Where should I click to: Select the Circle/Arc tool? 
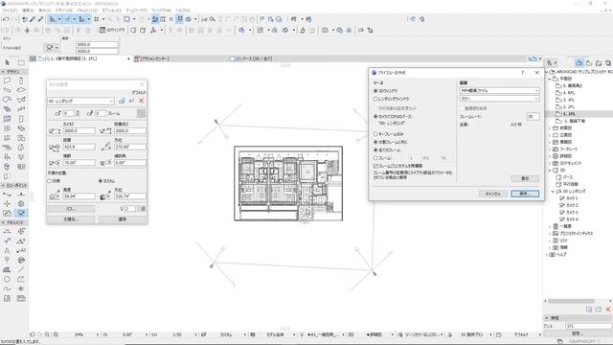(7, 279)
